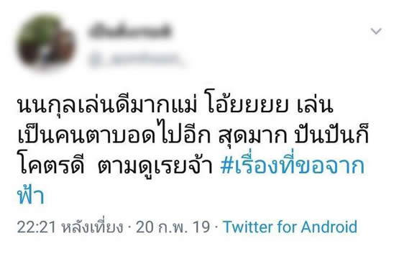
Task: Click the date 20 ก.พ. 19
Action: coord(173,227)
